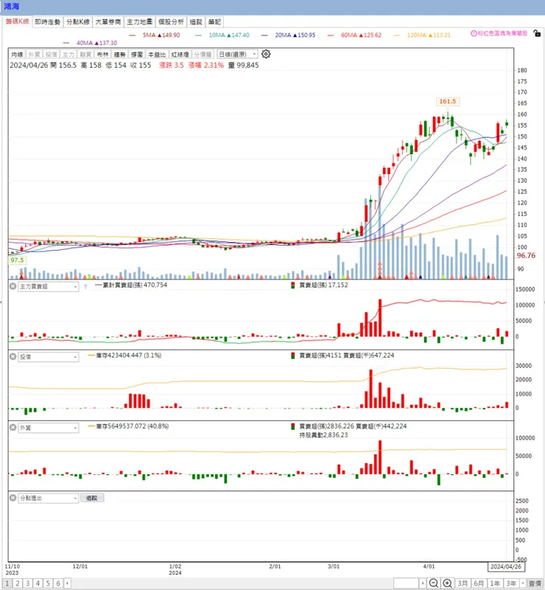Select page 2 at bottom left

click(x=17, y=583)
